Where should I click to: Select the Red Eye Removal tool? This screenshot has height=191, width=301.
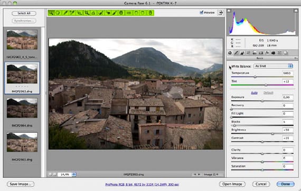point(108,13)
